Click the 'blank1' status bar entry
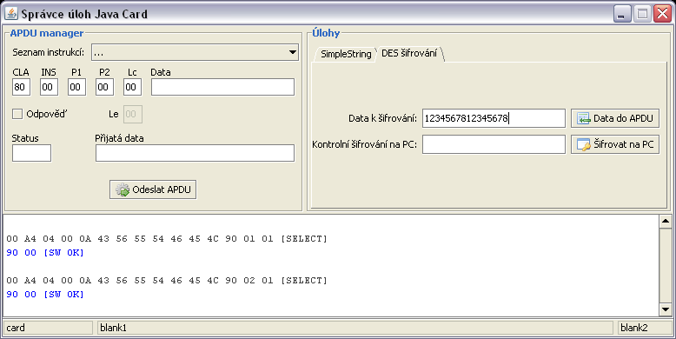The width and height of the screenshot is (676, 339). click(355, 328)
